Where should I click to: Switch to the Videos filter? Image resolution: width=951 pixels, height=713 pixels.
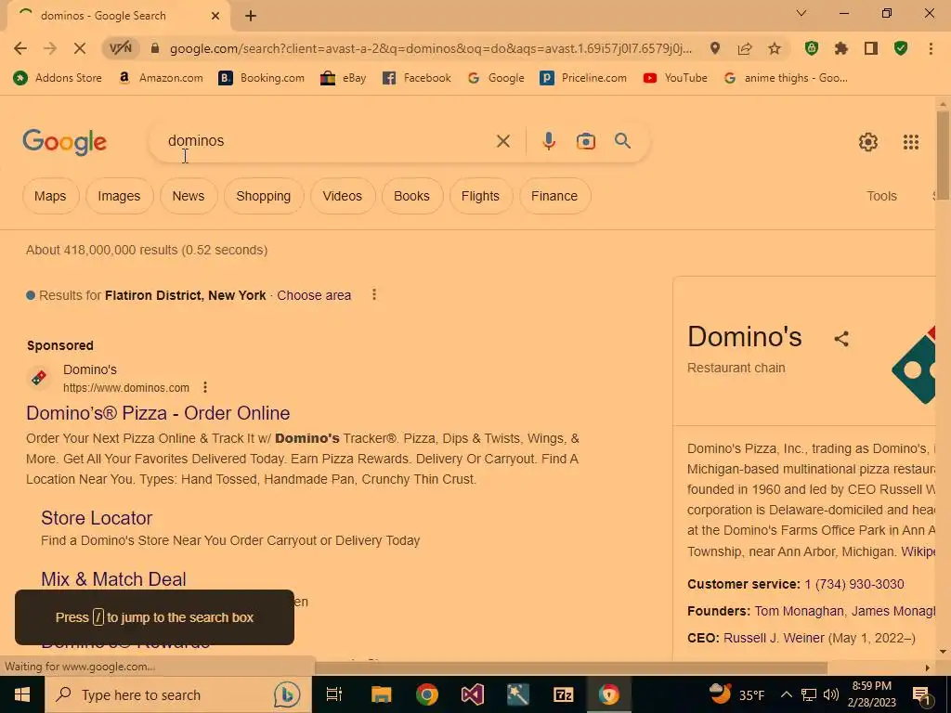342,196
